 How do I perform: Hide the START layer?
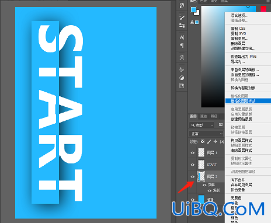pos(193,165)
